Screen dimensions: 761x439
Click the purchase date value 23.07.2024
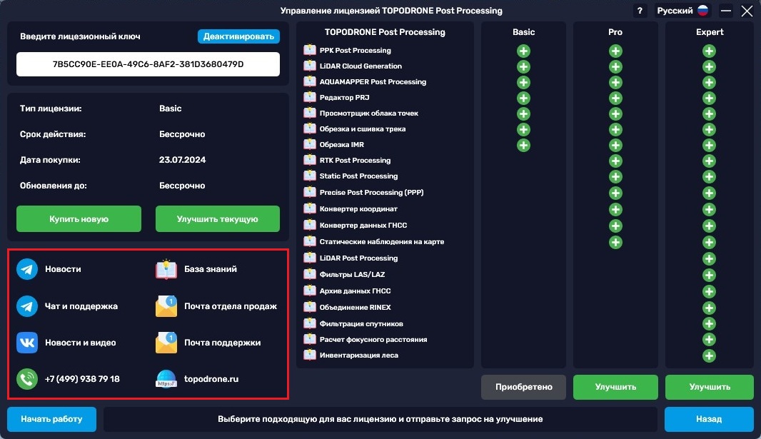[x=183, y=160]
